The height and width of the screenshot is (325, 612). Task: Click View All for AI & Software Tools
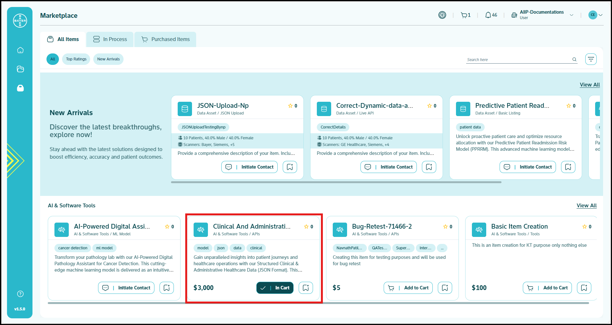(x=586, y=205)
